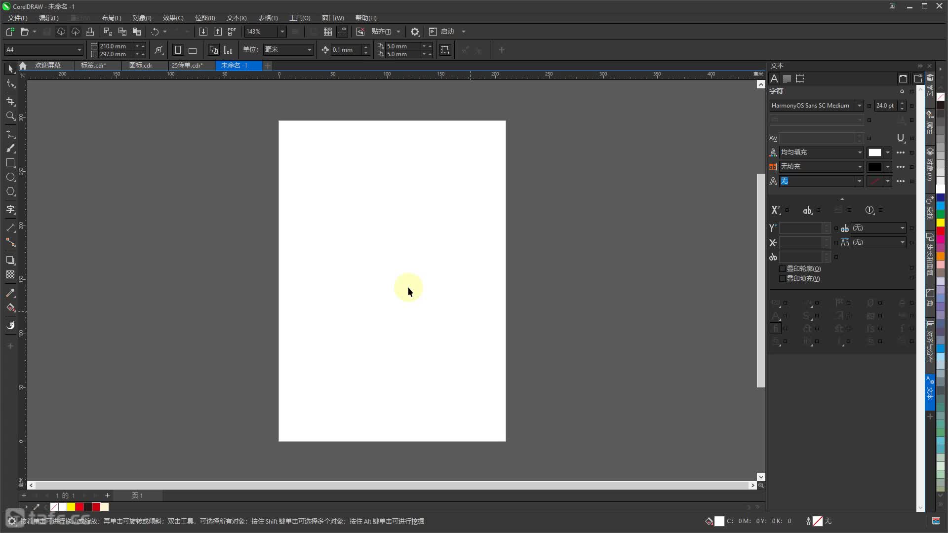948x533 pixels.
Task: Enable the 叠印填充(V) checkbox
Action: 782,279
